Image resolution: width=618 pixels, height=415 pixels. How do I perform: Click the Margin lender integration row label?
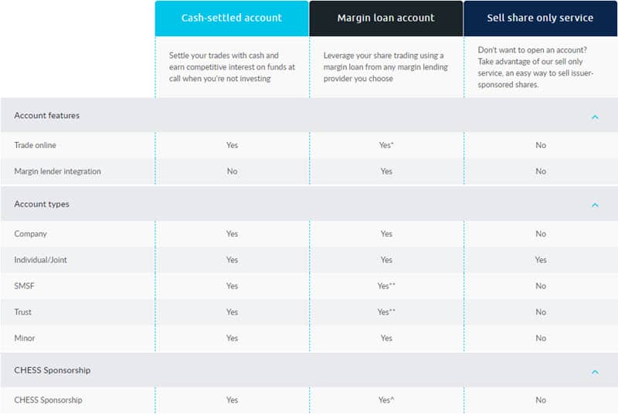(57, 171)
